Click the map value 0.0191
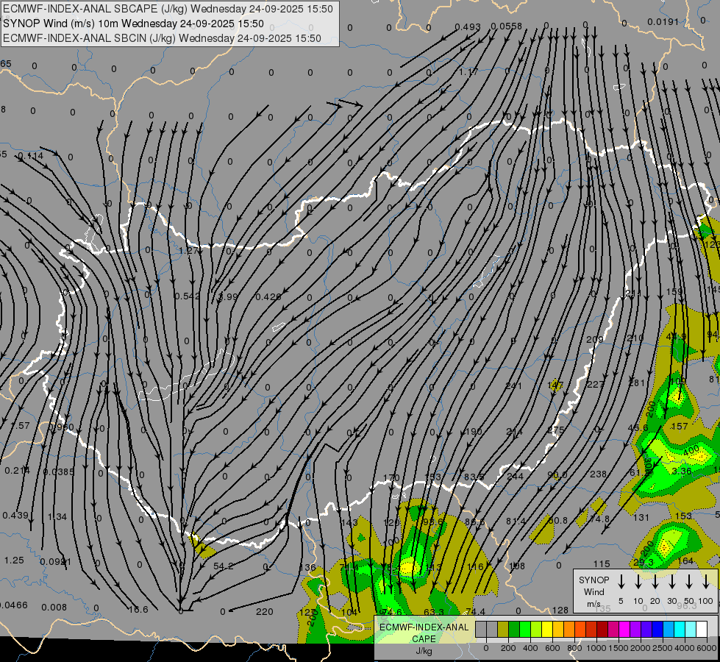 (663, 21)
